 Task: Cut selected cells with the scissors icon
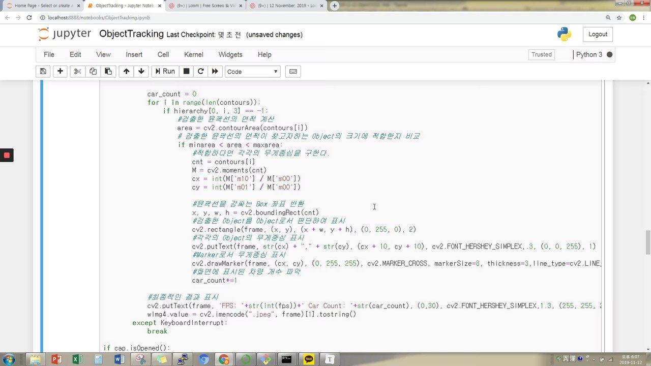[77, 72]
